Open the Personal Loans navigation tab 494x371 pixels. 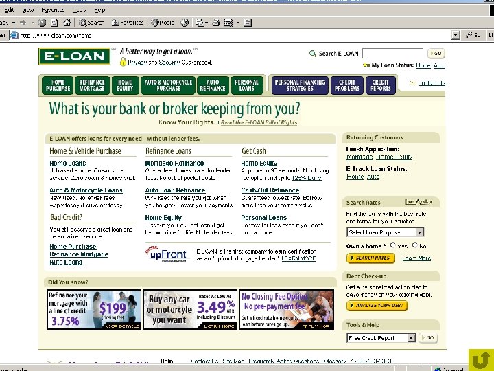pyautogui.click(x=247, y=85)
